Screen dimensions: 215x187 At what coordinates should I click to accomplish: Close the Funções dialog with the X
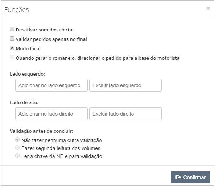tap(208, 8)
